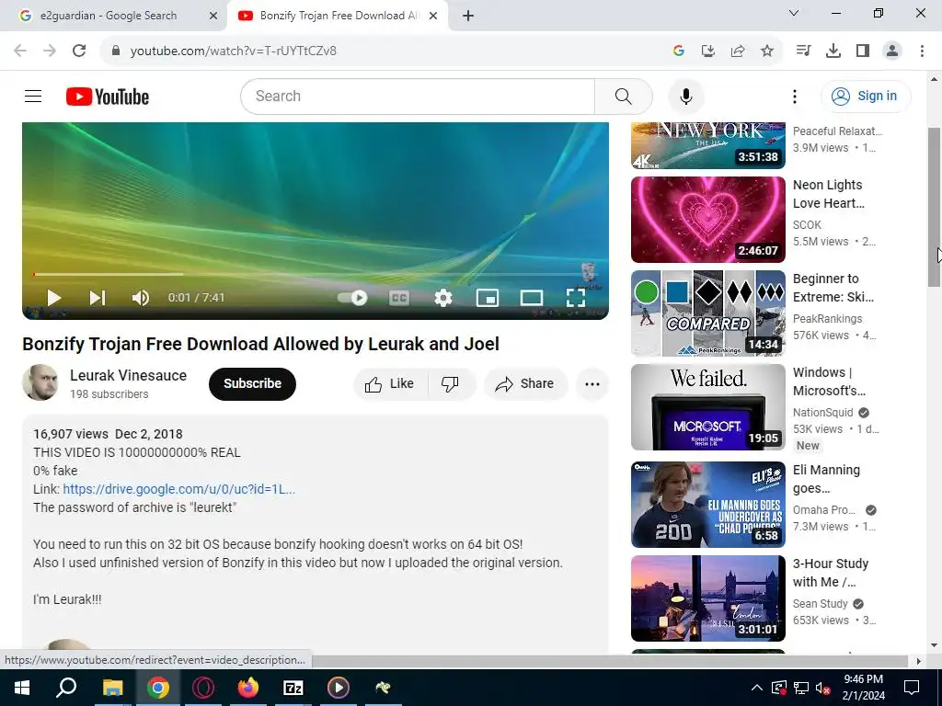Open the tab search chevron
Viewport: 942px width, 706px height.
pos(794,13)
